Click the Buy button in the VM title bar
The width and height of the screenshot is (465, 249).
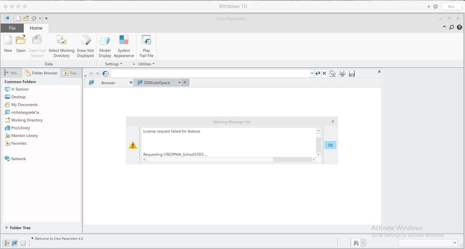451,6
